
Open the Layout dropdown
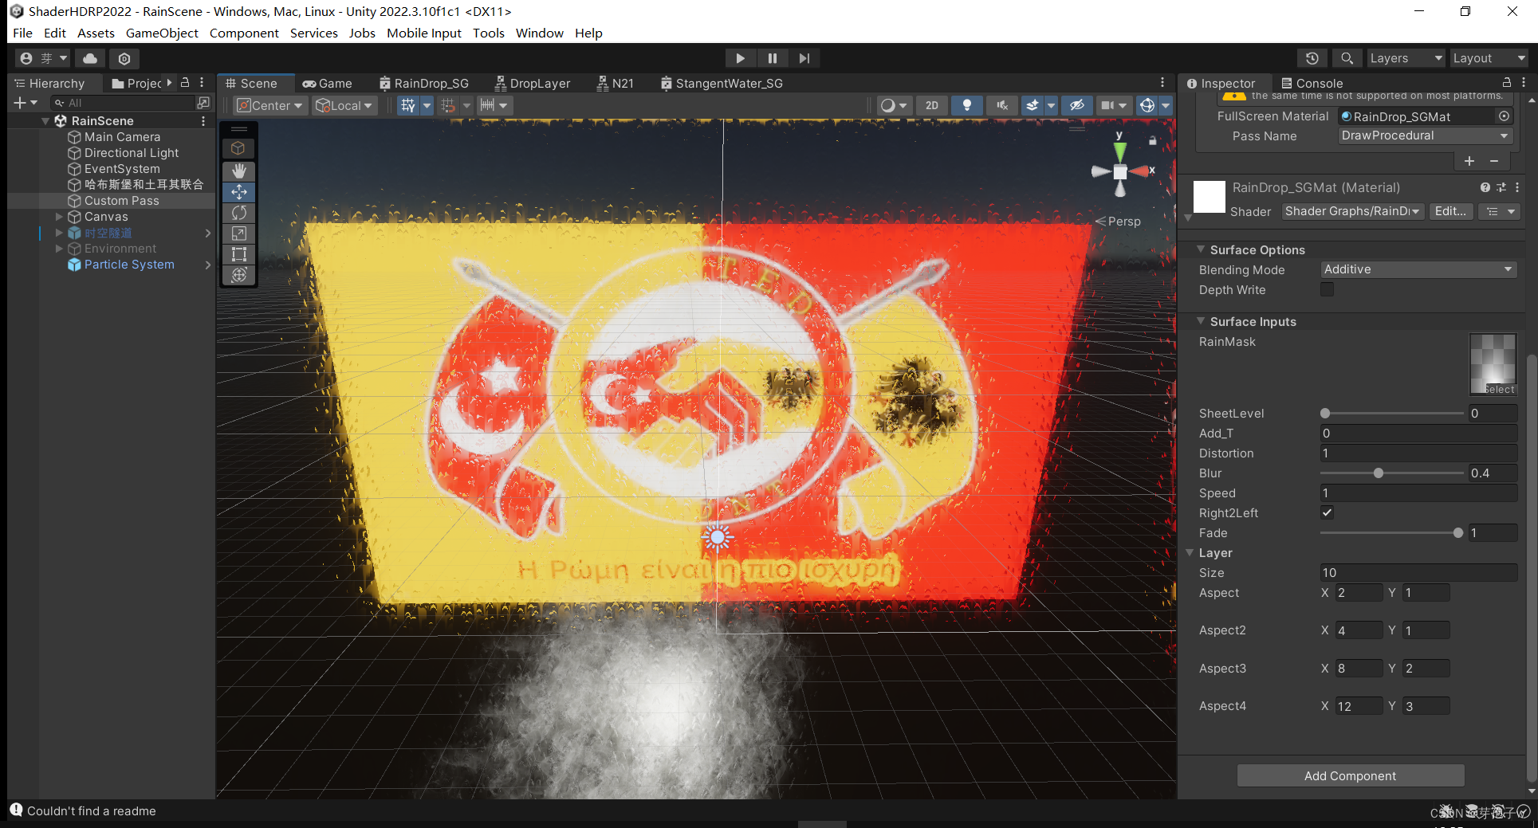click(1488, 58)
